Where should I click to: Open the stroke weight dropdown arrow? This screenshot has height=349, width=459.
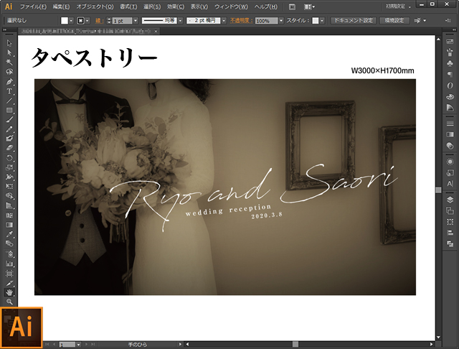[x=136, y=21]
